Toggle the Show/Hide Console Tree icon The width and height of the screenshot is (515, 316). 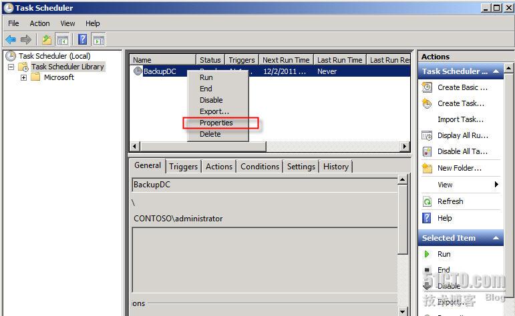coord(62,39)
